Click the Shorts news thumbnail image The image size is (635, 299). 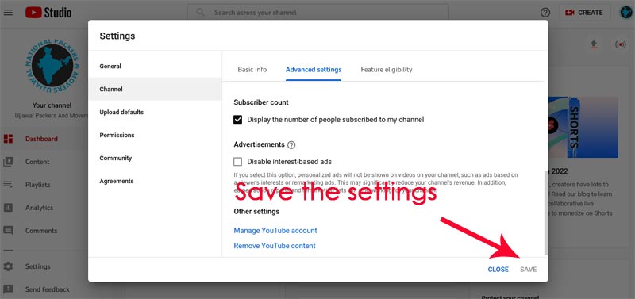583,127
